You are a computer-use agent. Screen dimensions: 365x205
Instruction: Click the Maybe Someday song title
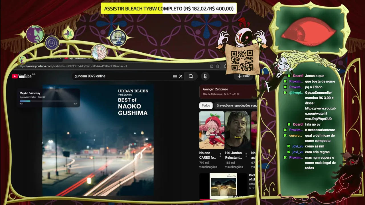[30, 93]
